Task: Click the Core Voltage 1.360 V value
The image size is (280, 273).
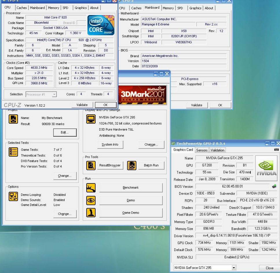Action: (x=76, y=33)
